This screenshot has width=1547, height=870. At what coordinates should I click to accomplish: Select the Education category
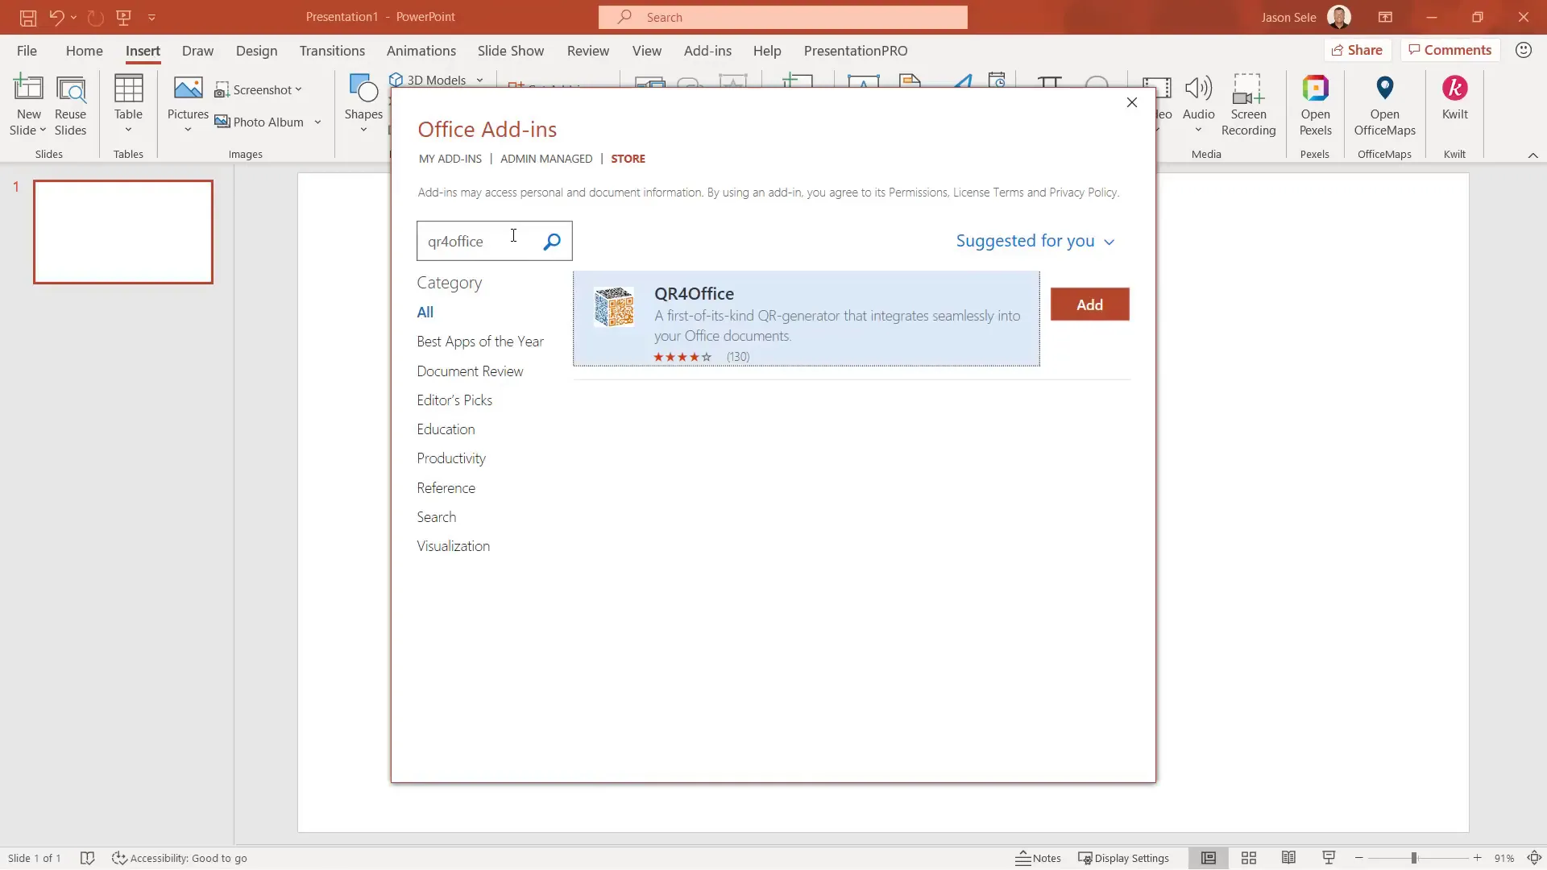coord(446,429)
